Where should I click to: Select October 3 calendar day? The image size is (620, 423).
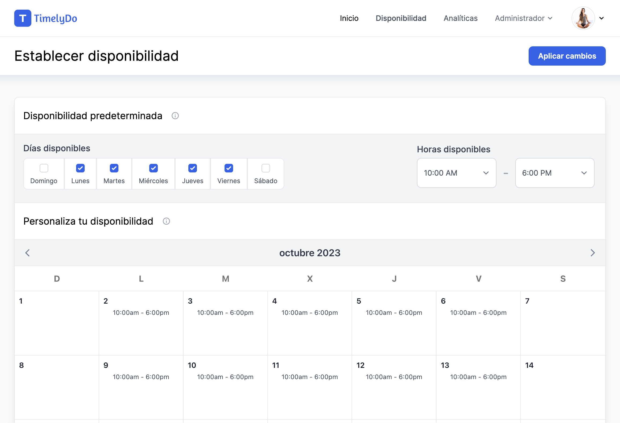pyautogui.click(x=226, y=323)
